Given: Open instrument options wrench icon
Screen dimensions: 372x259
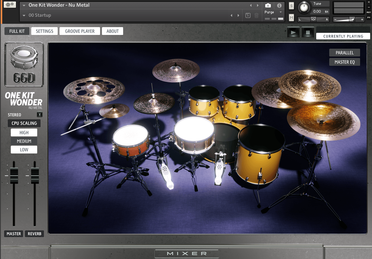Looking at the screenshot, I should pyautogui.click(x=10, y=5).
